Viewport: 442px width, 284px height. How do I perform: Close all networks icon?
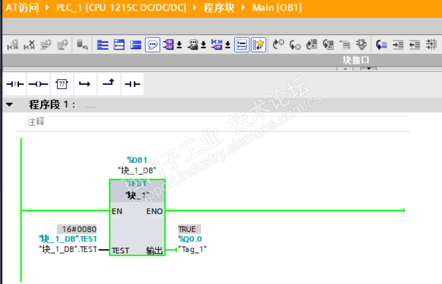click(119, 45)
